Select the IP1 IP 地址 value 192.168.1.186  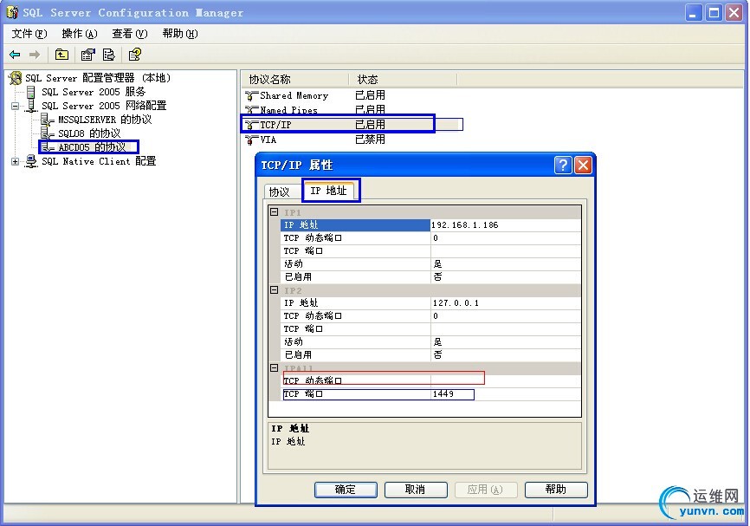pyautogui.click(x=506, y=225)
